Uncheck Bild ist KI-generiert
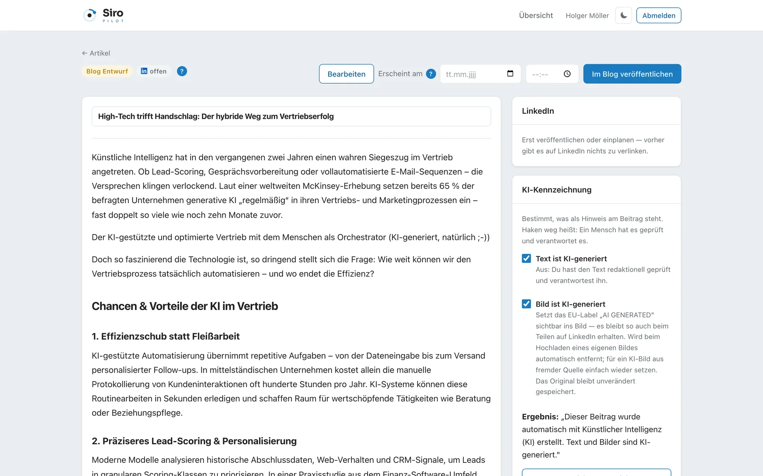 pyautogui.click(x=526, y=304)
